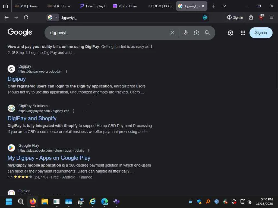Open more options for play.google.com result

tap(89, 151)
